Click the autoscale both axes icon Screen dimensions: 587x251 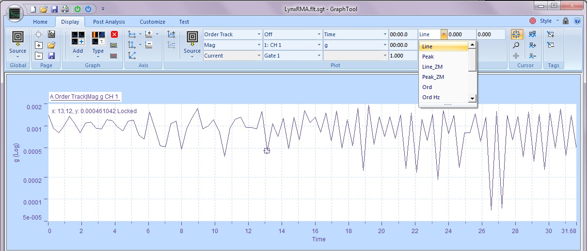(x=132, y=56)
